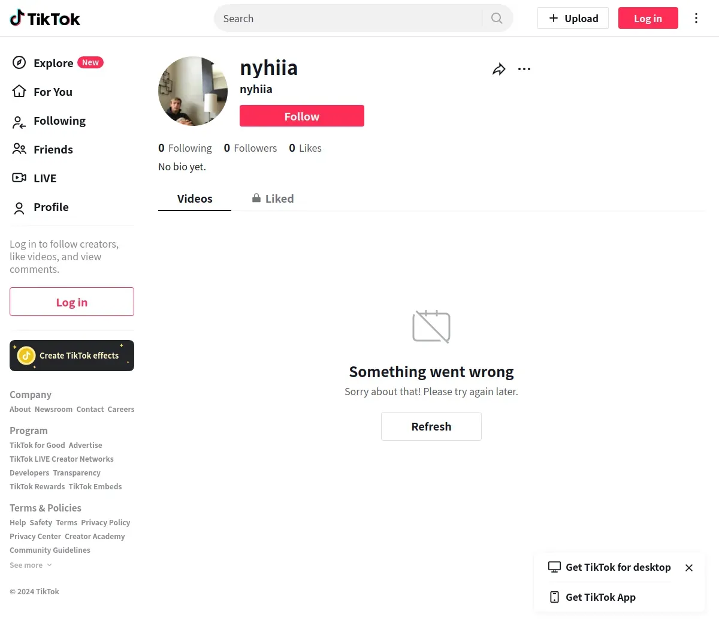Close the Get TikTok popup
Image resolution: width=719 pixels, height=641 pixels.
point(689,568)
